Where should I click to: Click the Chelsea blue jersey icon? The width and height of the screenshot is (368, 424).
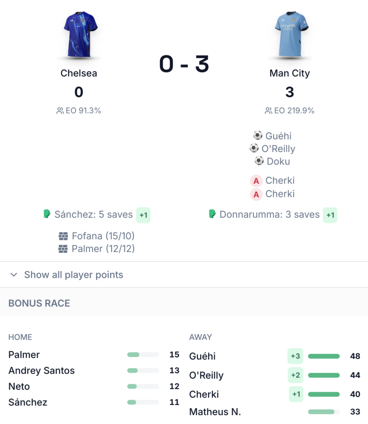pos(80,34)
